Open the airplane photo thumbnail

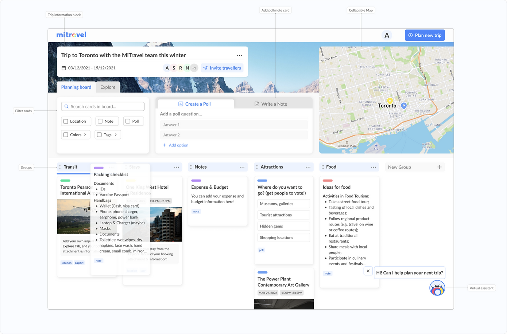point(74,216)
